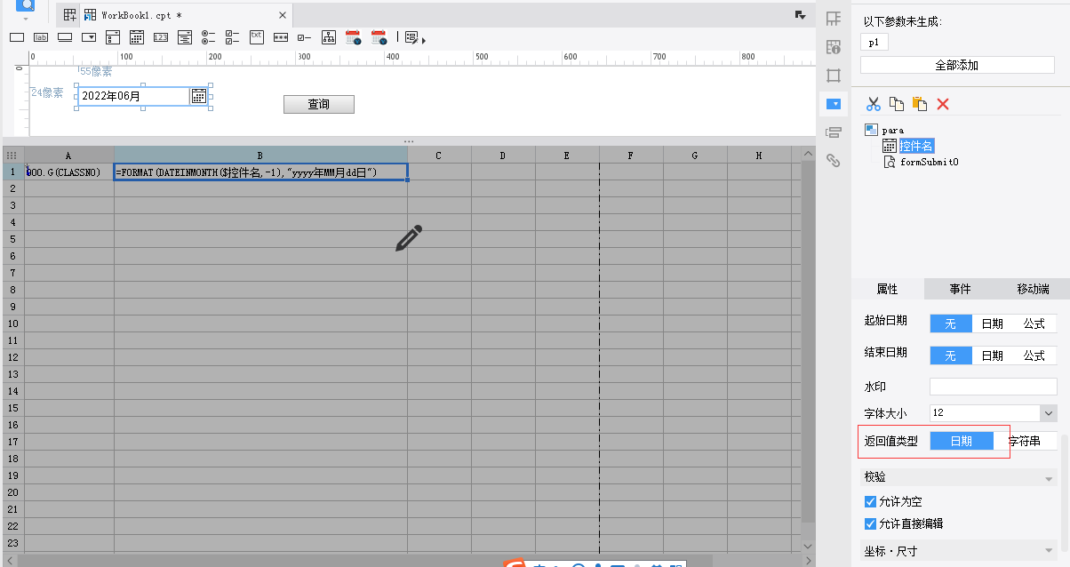Set 返回值类型 to 日期
This screenshot has width=1070, height=567.
[x=962, y=441]
